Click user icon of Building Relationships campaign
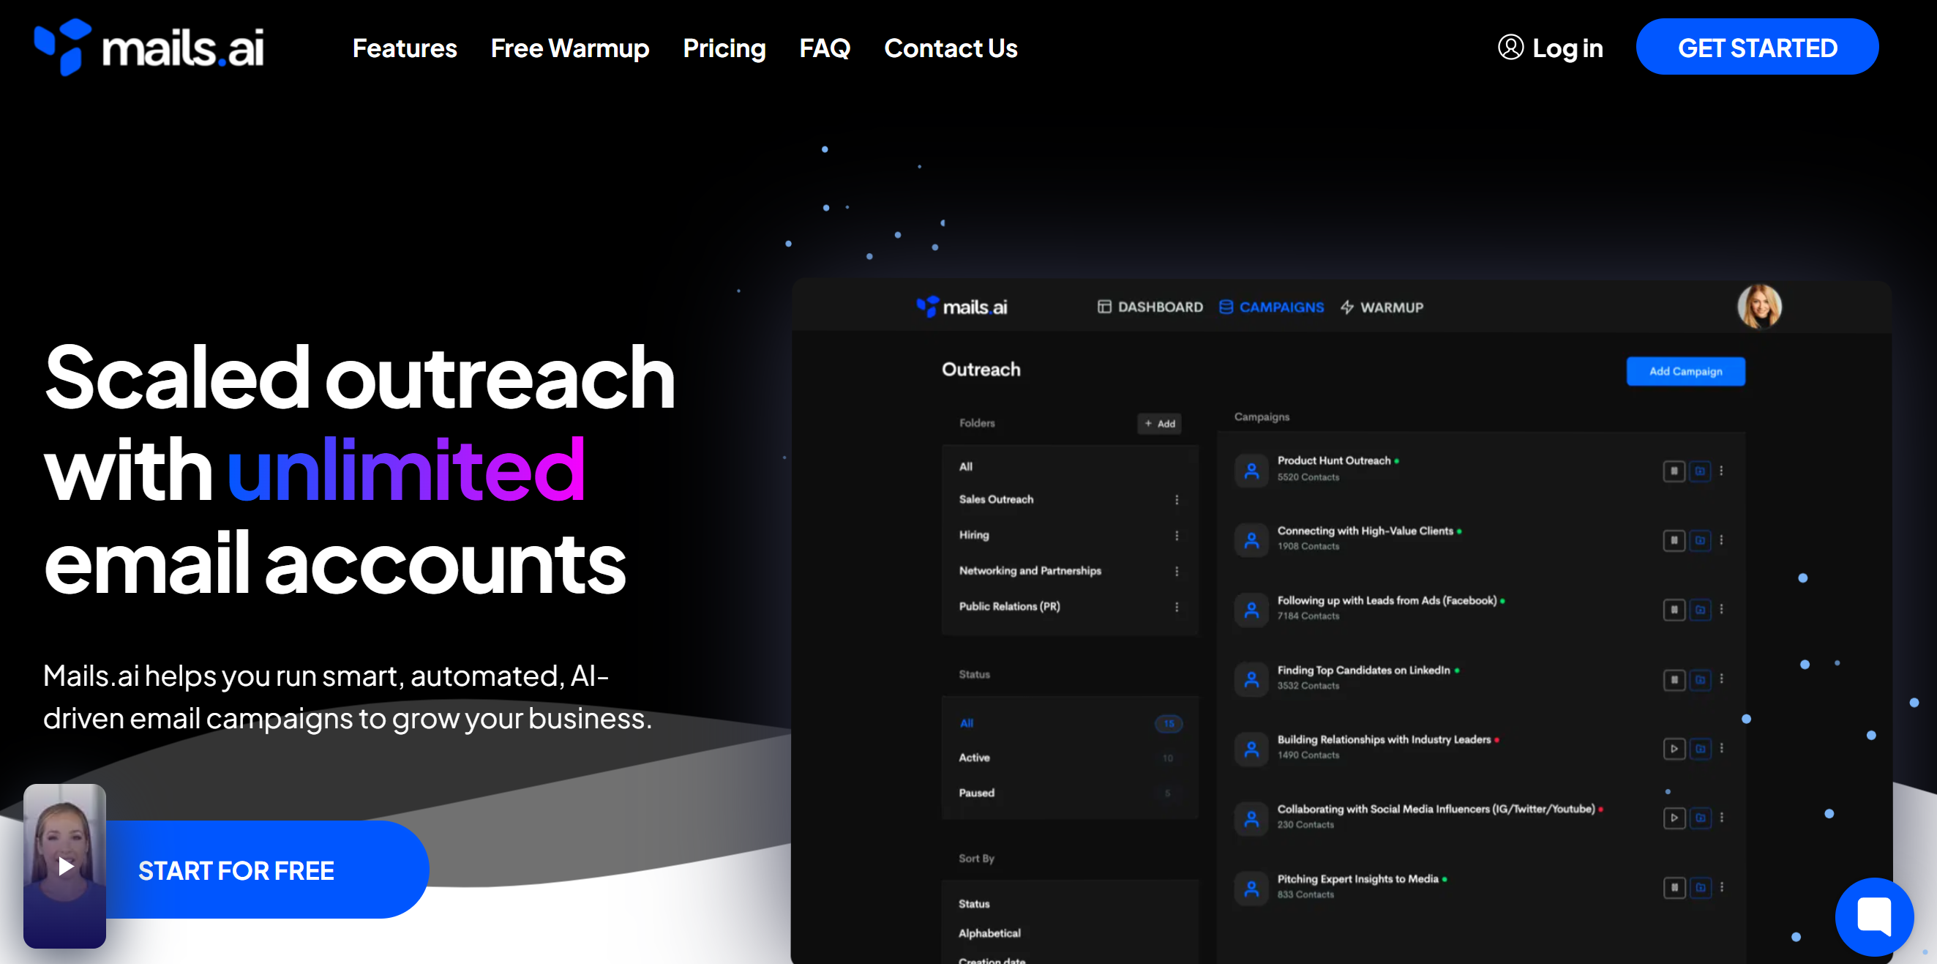The height and width of the screenshot is (964, 1937). point(1251,748)
